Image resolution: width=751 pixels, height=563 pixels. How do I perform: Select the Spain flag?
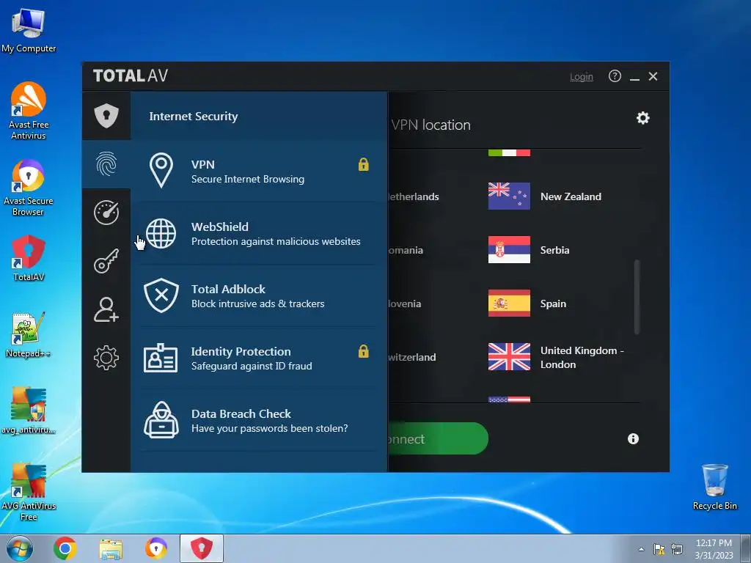509,303
